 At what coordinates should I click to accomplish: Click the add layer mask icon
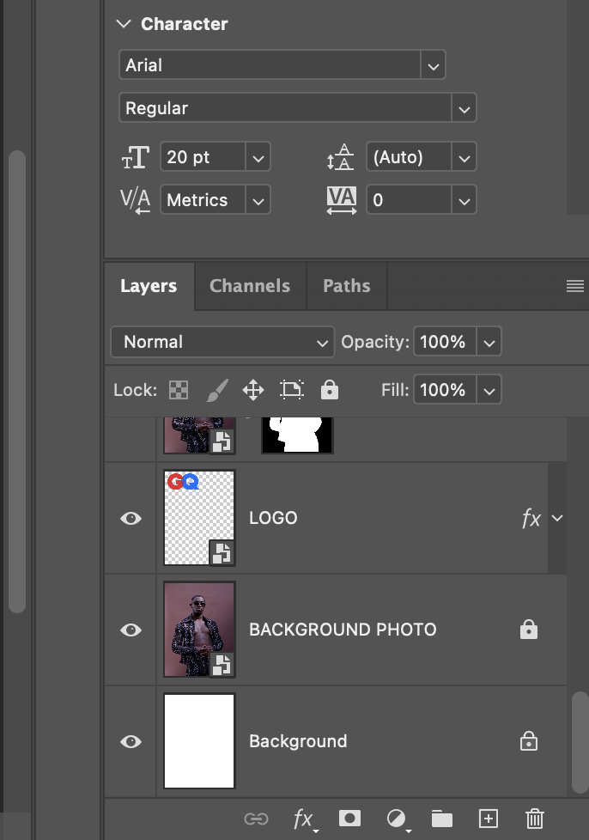349,819
